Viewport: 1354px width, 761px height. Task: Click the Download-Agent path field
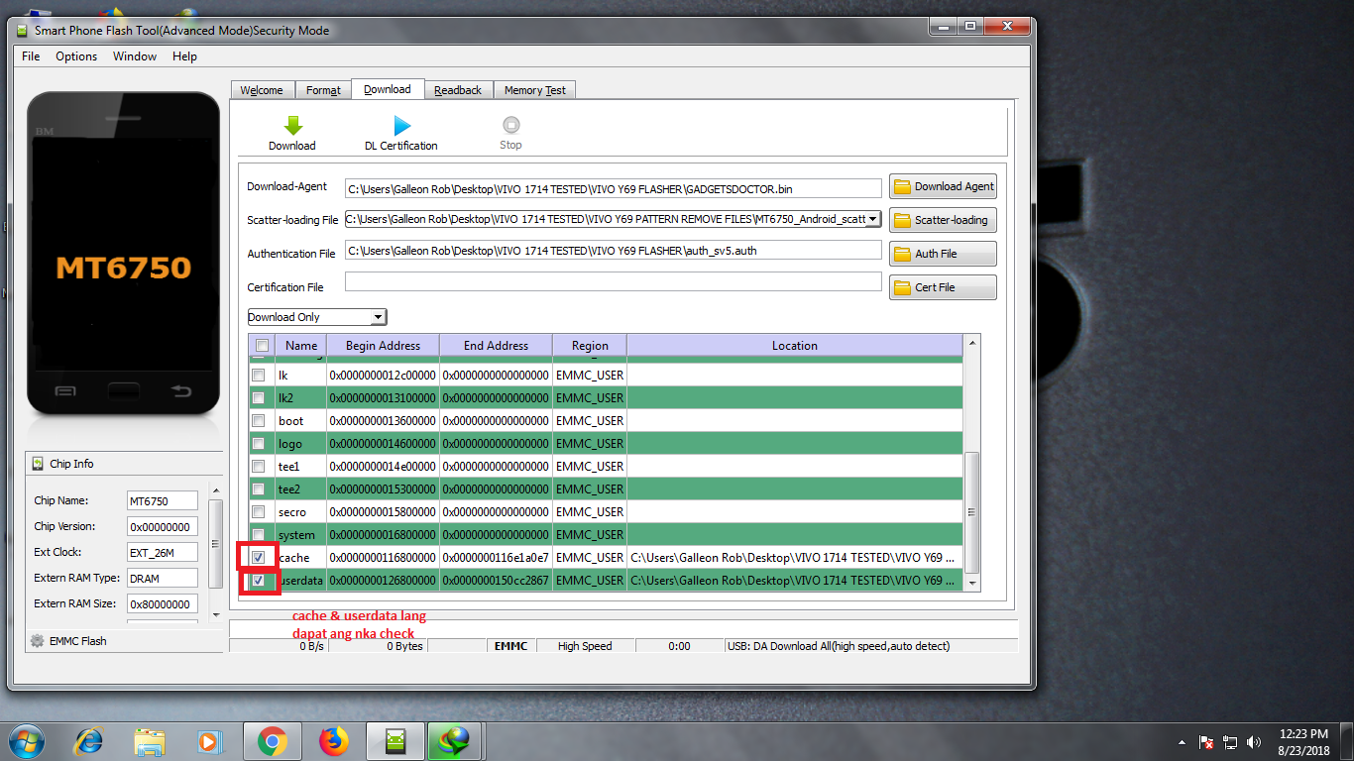[x=613, y=188]
